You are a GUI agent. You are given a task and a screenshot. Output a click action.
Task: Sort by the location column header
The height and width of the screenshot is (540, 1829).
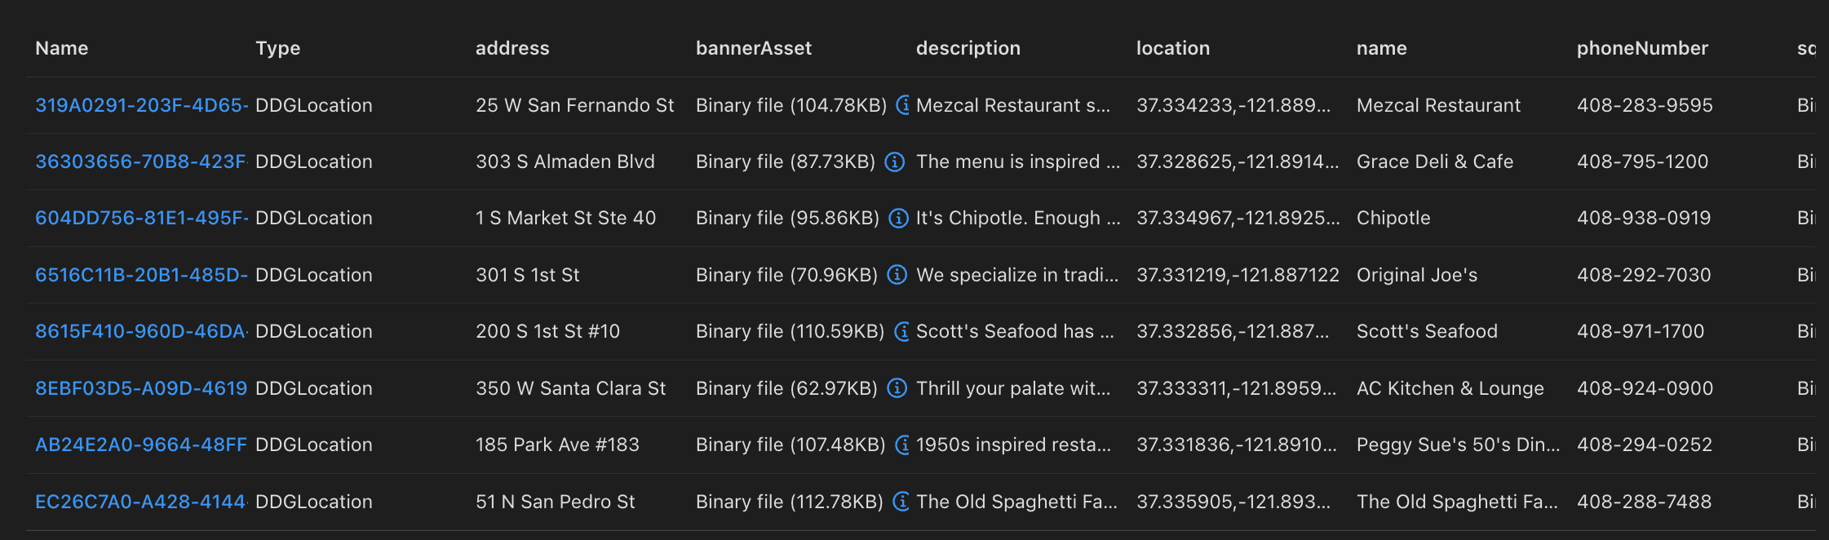point(1173,48)
